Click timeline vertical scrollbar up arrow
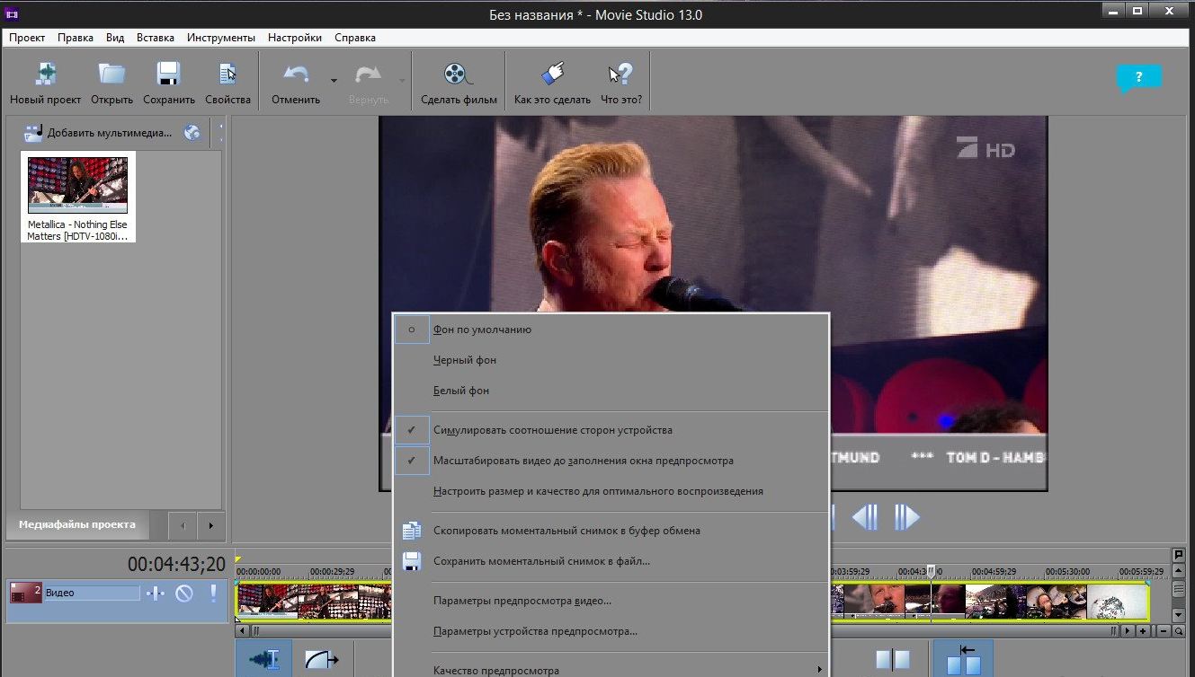 coord(1179,571)
